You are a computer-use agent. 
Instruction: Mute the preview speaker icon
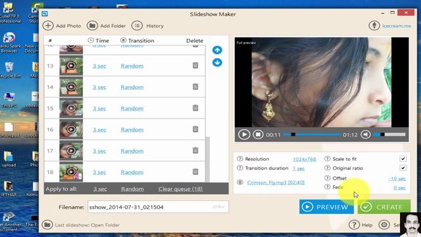tap(366, 134)
